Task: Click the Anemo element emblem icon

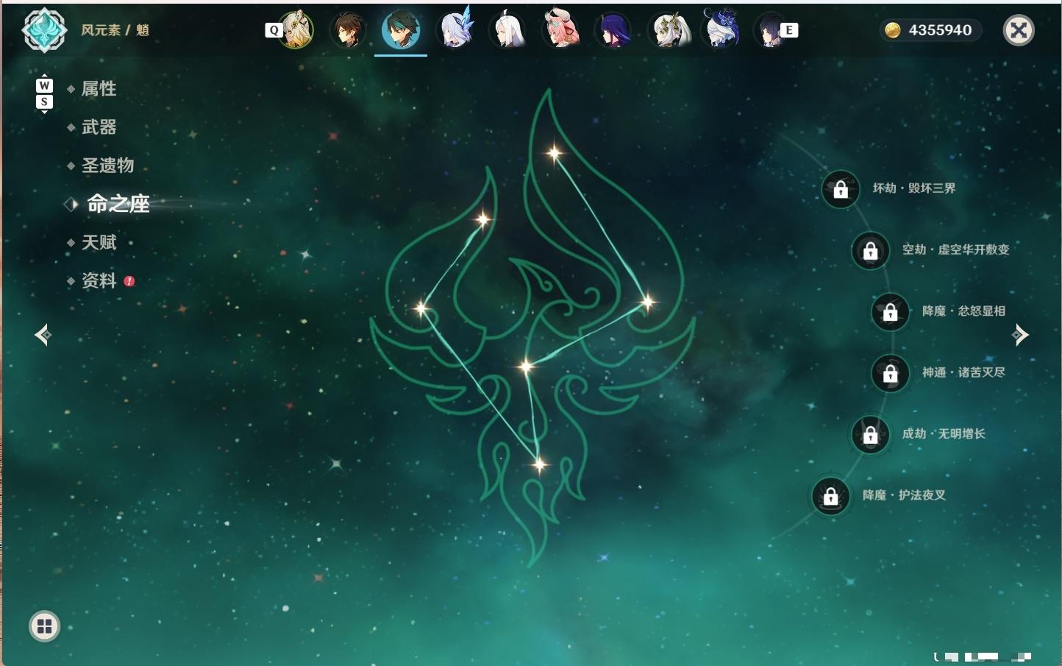Action: coord(45,30)
